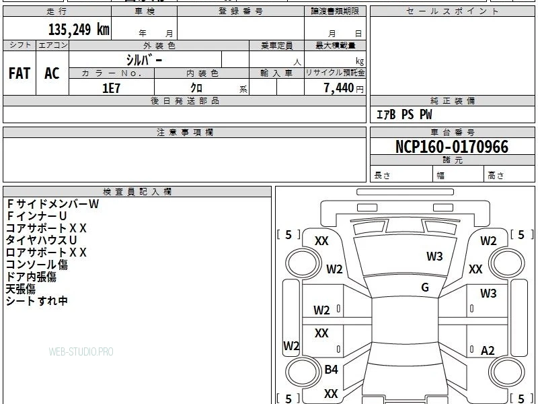This screenshot has width=538, height=404.
Task: Click the 車台番号 header
Action: tap(452, 132)
